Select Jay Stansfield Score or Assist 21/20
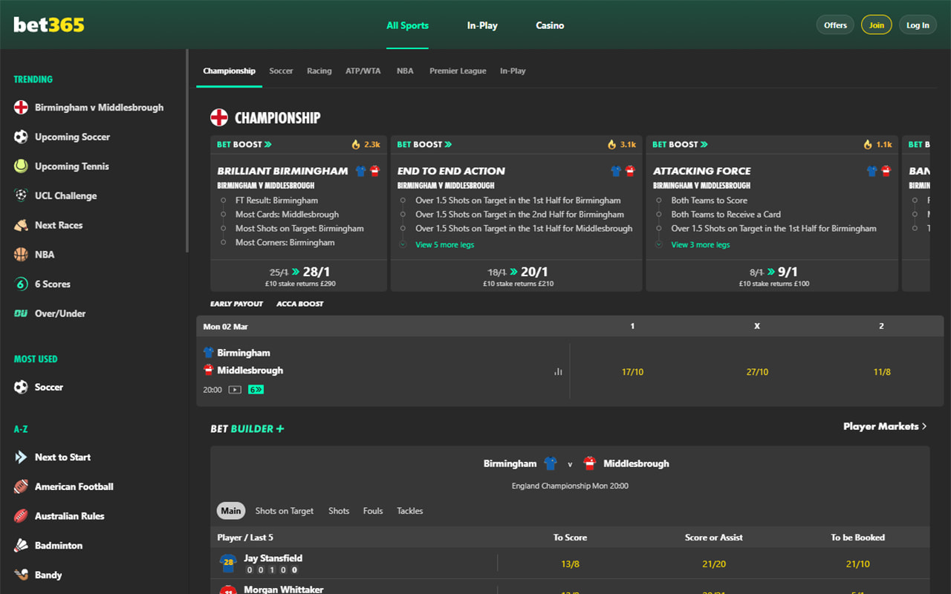This screenshot has height=594, width=951. (x=714, y=564)
